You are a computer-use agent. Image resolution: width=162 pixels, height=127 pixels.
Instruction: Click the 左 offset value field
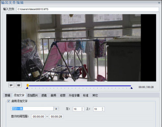(77, 109)
